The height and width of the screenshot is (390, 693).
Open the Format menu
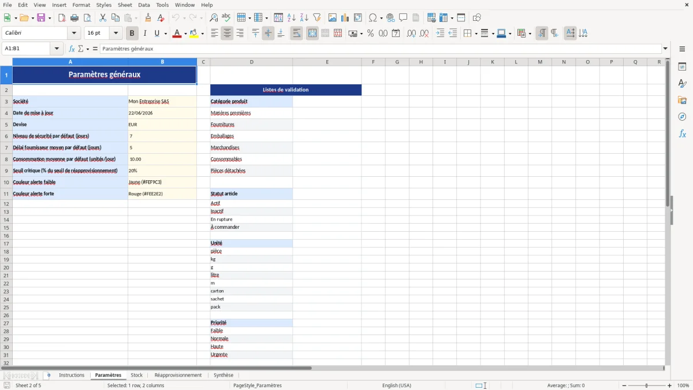coord(81,5)
